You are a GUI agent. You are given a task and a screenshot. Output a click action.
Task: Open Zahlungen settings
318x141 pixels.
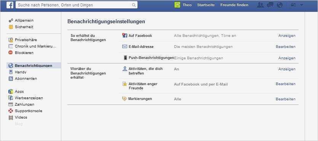click(x=24, y=105)
